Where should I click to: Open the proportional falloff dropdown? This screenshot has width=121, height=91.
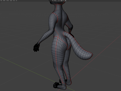coord(67,1)
